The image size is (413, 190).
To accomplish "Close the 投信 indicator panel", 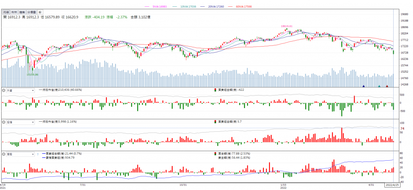I will click(4, 122).
